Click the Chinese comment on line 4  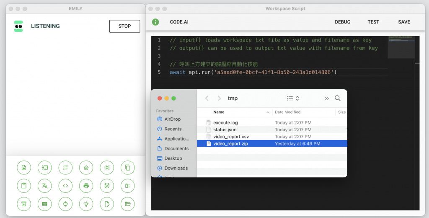214,65
